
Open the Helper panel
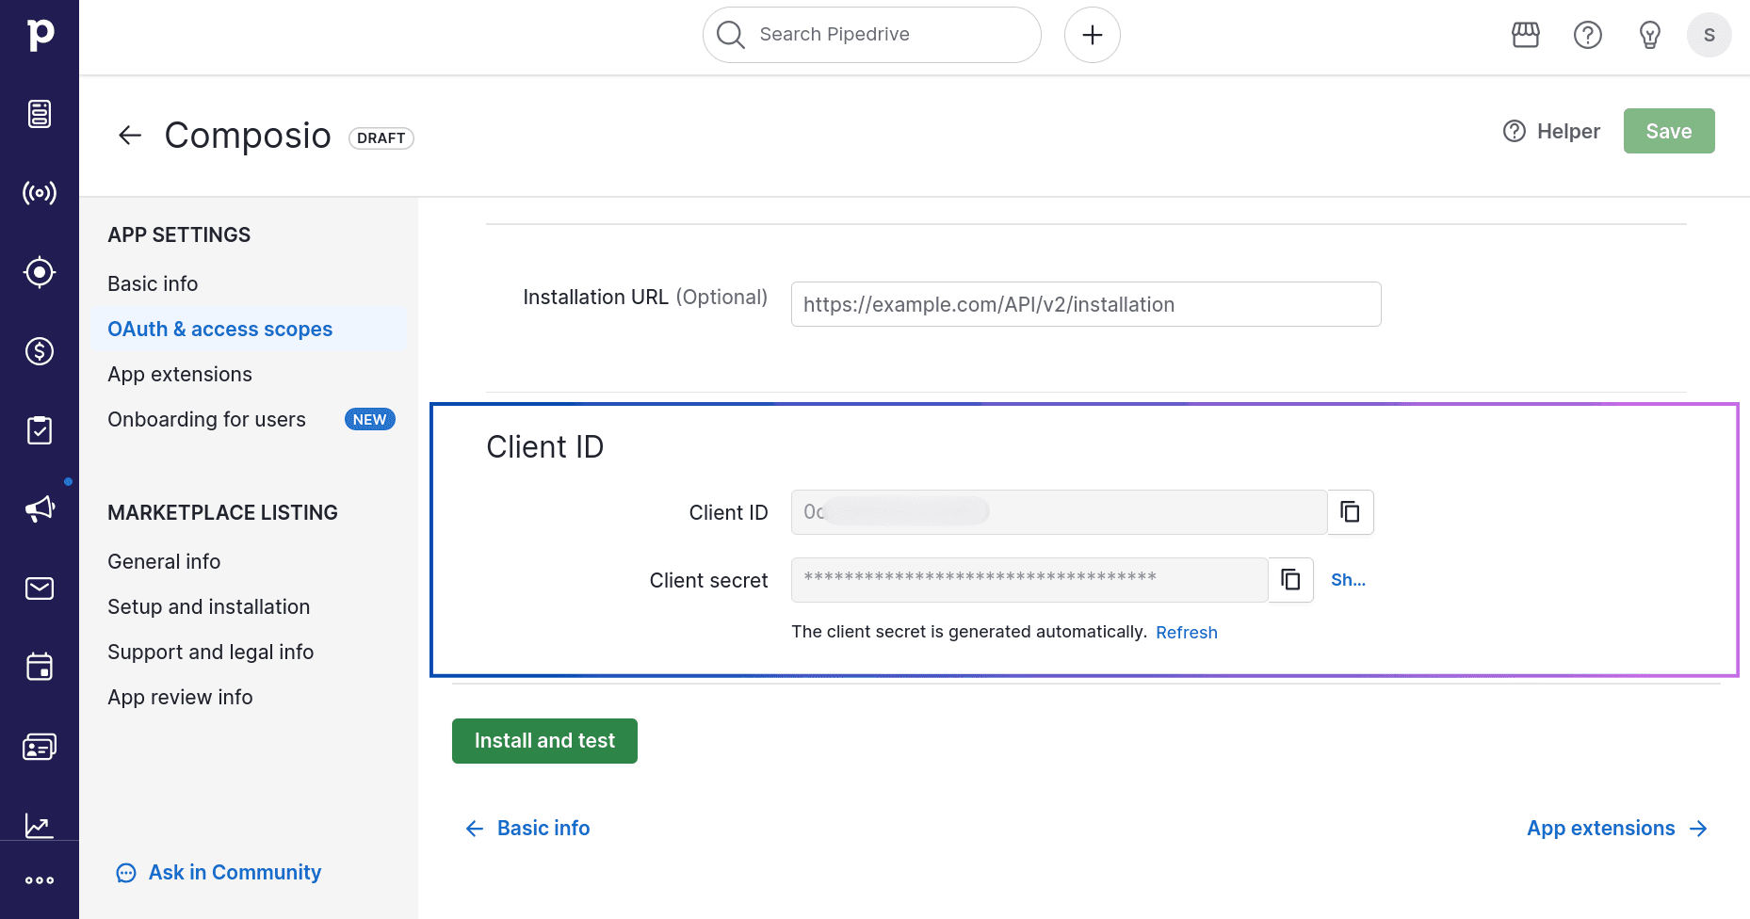point(1551,131)
